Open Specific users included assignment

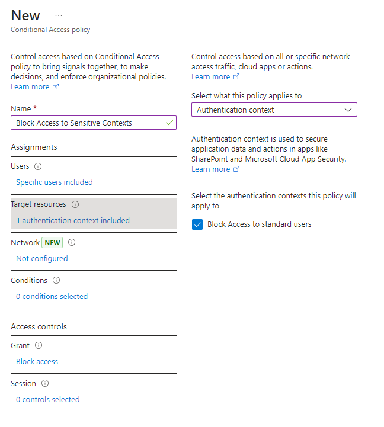(x=55, y=182)
